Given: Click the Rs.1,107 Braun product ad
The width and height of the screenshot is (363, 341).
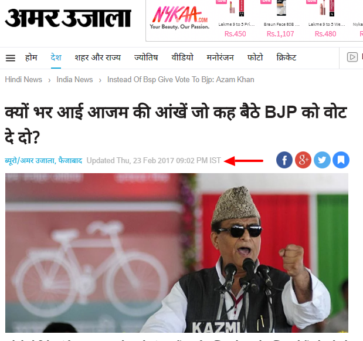Looking at the screenshot, I should (280, 20).
